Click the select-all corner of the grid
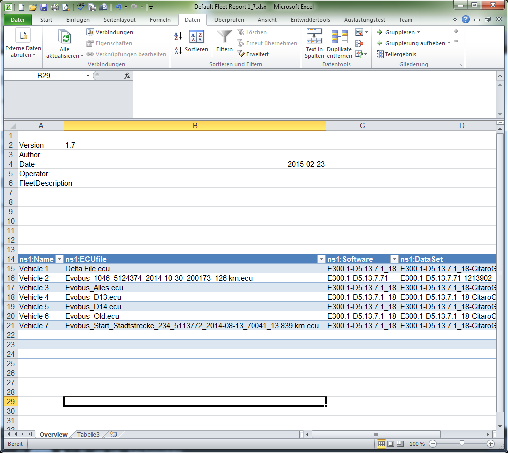The image size is (508, 453). (11, 125)
